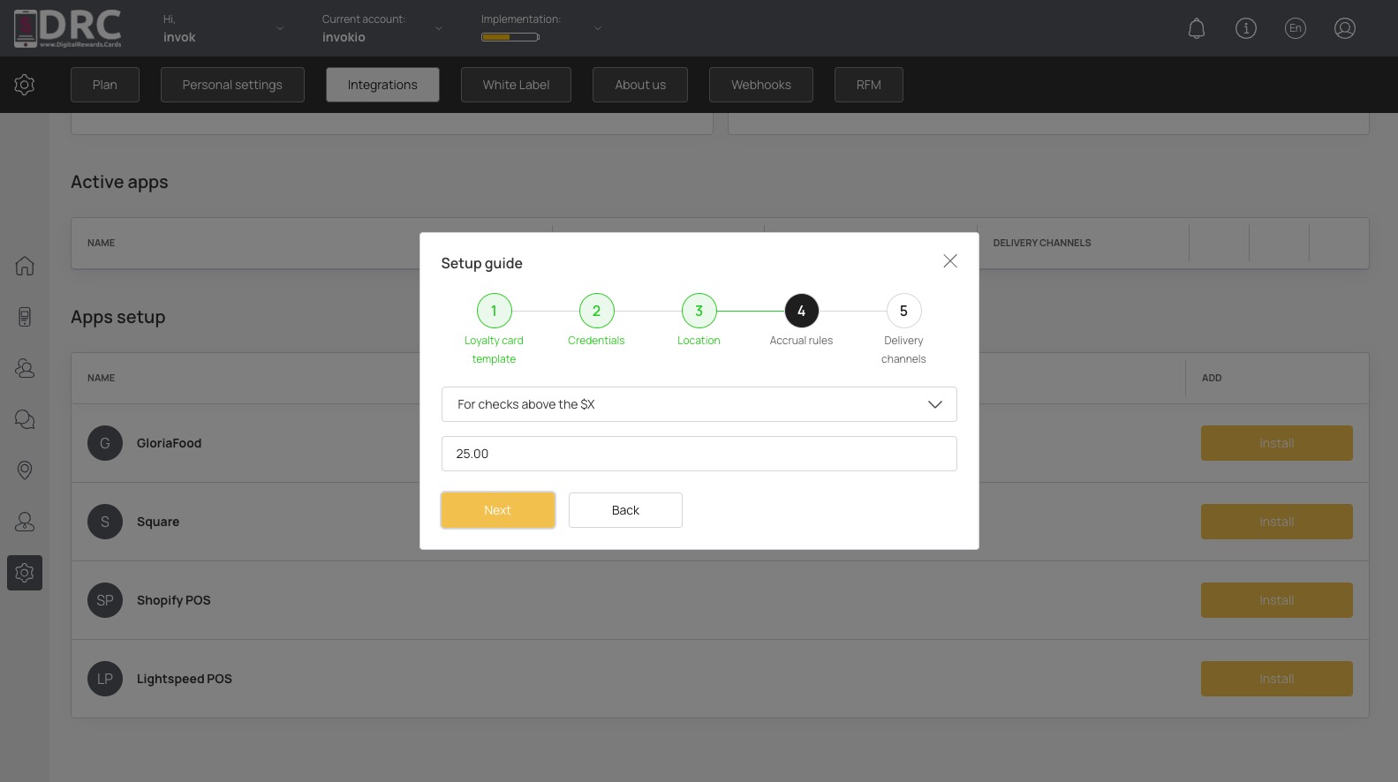The height and width of the screenshot is (782, 1398).
Task: Open the location pin sidebar icon
Action: click(x=25, y=470)
